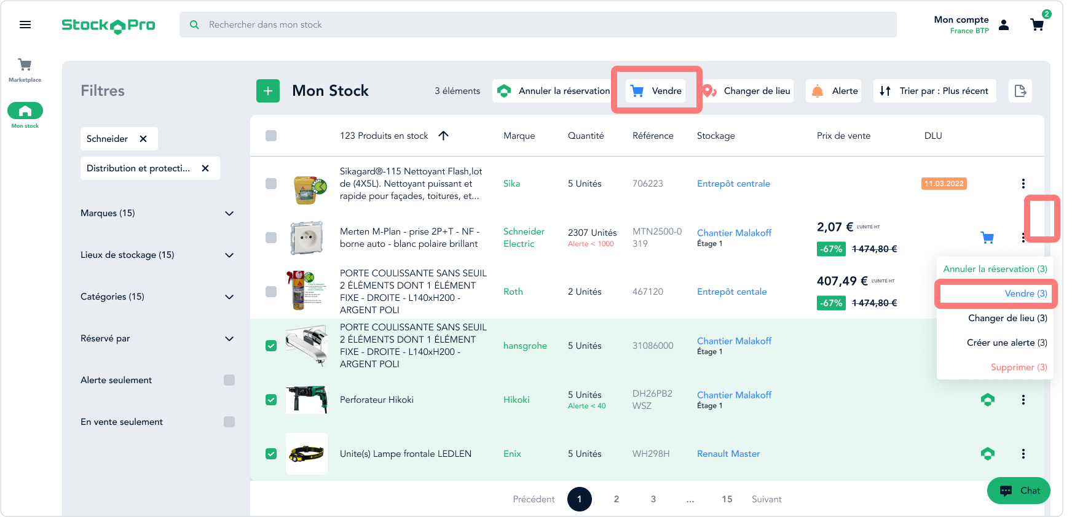
Task: Expand the Réservé par filter
Action: click(157, 338)
